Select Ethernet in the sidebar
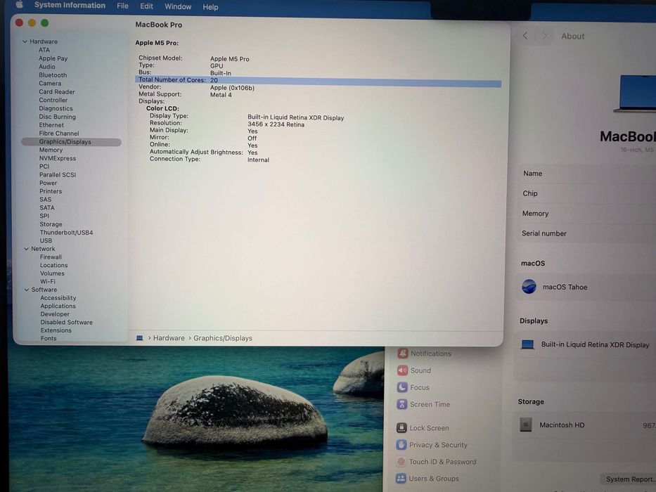The height and width of the screenshot is (492, 656). [x=51, y=125]
